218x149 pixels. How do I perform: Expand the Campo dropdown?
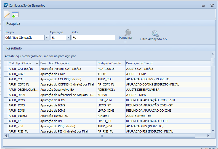click(47, 38)
